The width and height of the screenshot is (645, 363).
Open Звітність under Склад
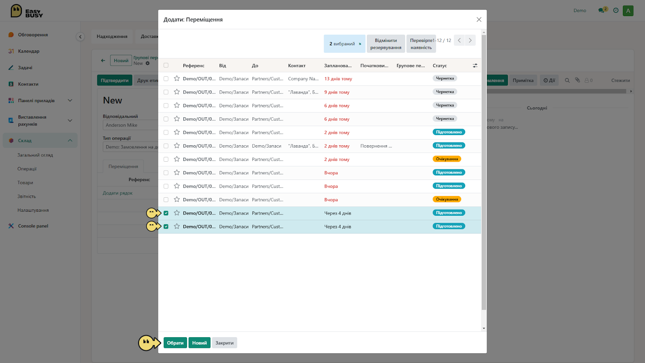point(27,196)
